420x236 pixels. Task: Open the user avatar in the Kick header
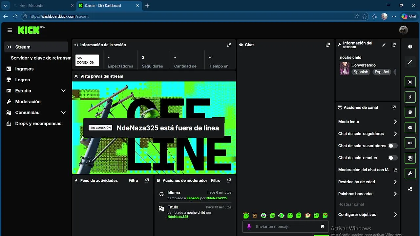(403, 30)
